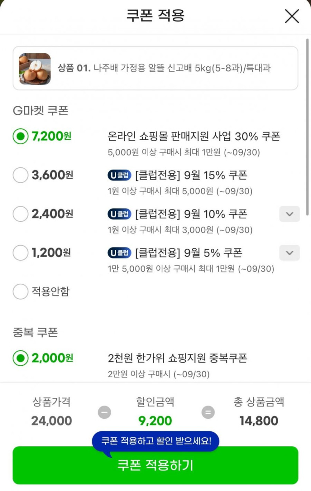Click the U클럽 badge on 10% coupon
This screenshot has height=491, width=311.
pos(119,214)
